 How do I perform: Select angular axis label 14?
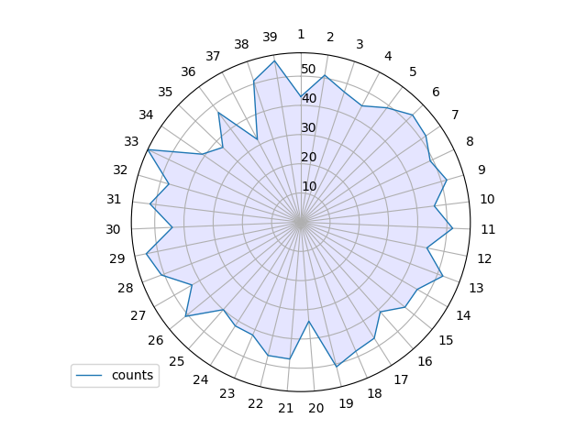[463, 315]
